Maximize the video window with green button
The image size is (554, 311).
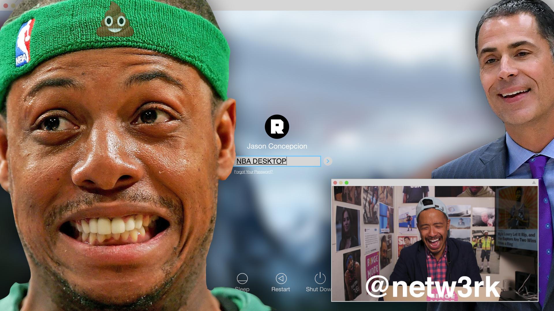point(347,183)
